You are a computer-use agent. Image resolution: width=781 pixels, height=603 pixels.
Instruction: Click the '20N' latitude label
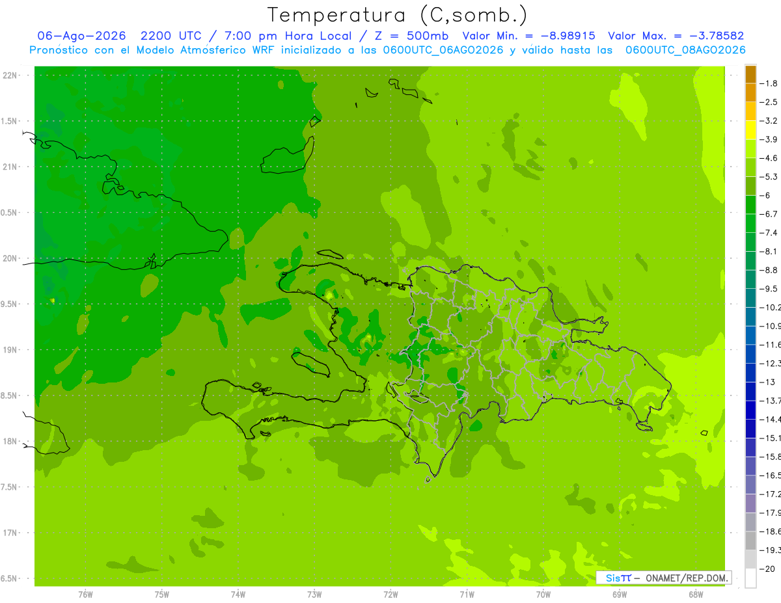(x=10, y=258)
